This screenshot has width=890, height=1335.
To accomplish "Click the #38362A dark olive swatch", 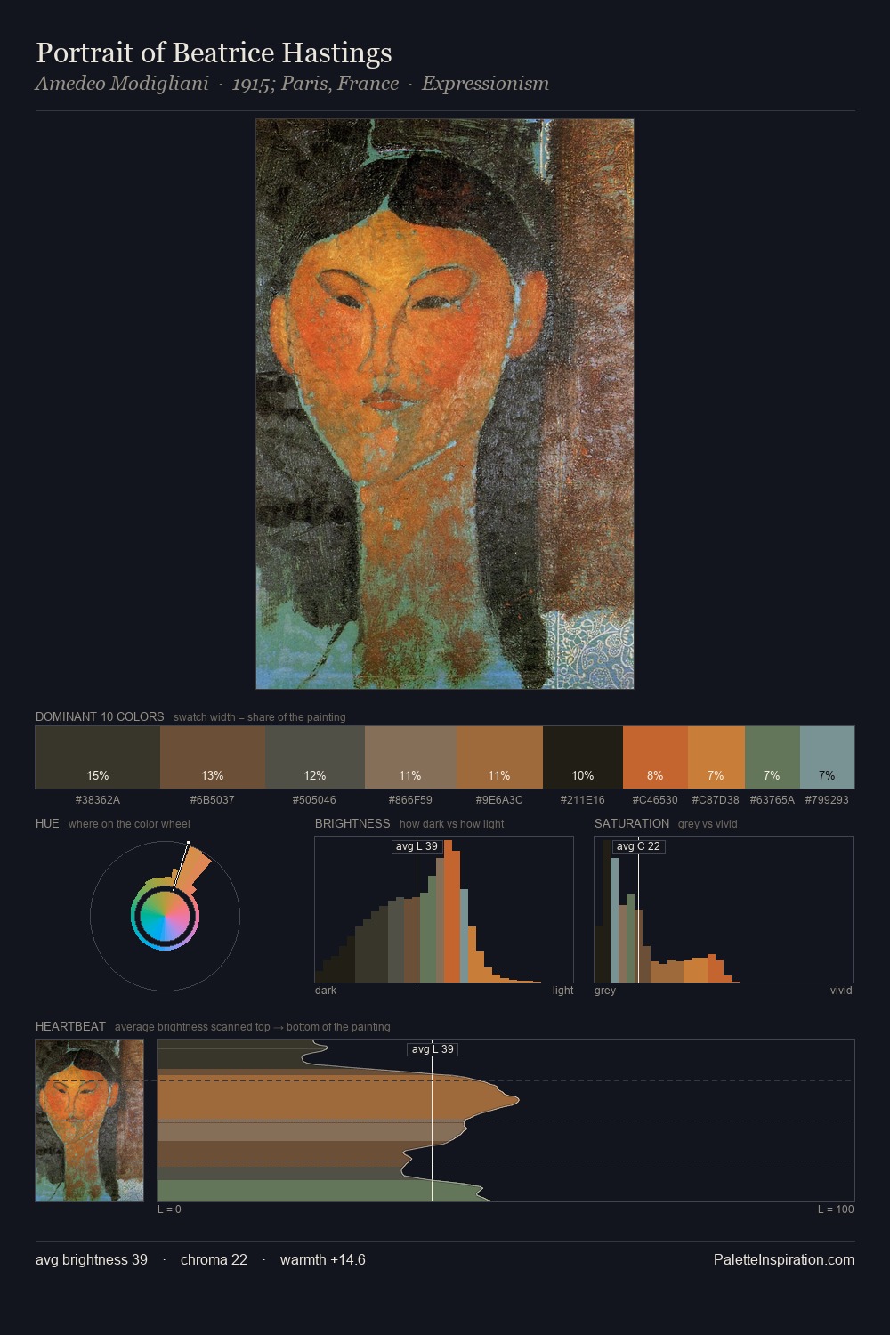I will (x=98, y=757).
